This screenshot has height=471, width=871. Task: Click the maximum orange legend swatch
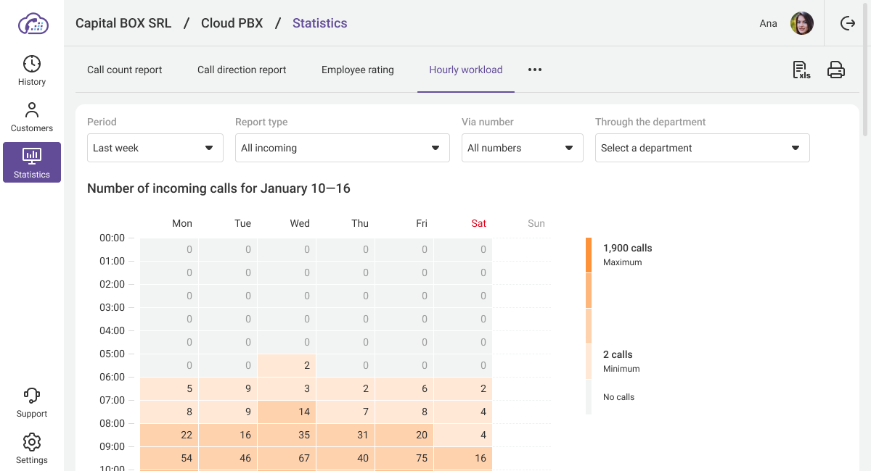(x=589, y=255)
